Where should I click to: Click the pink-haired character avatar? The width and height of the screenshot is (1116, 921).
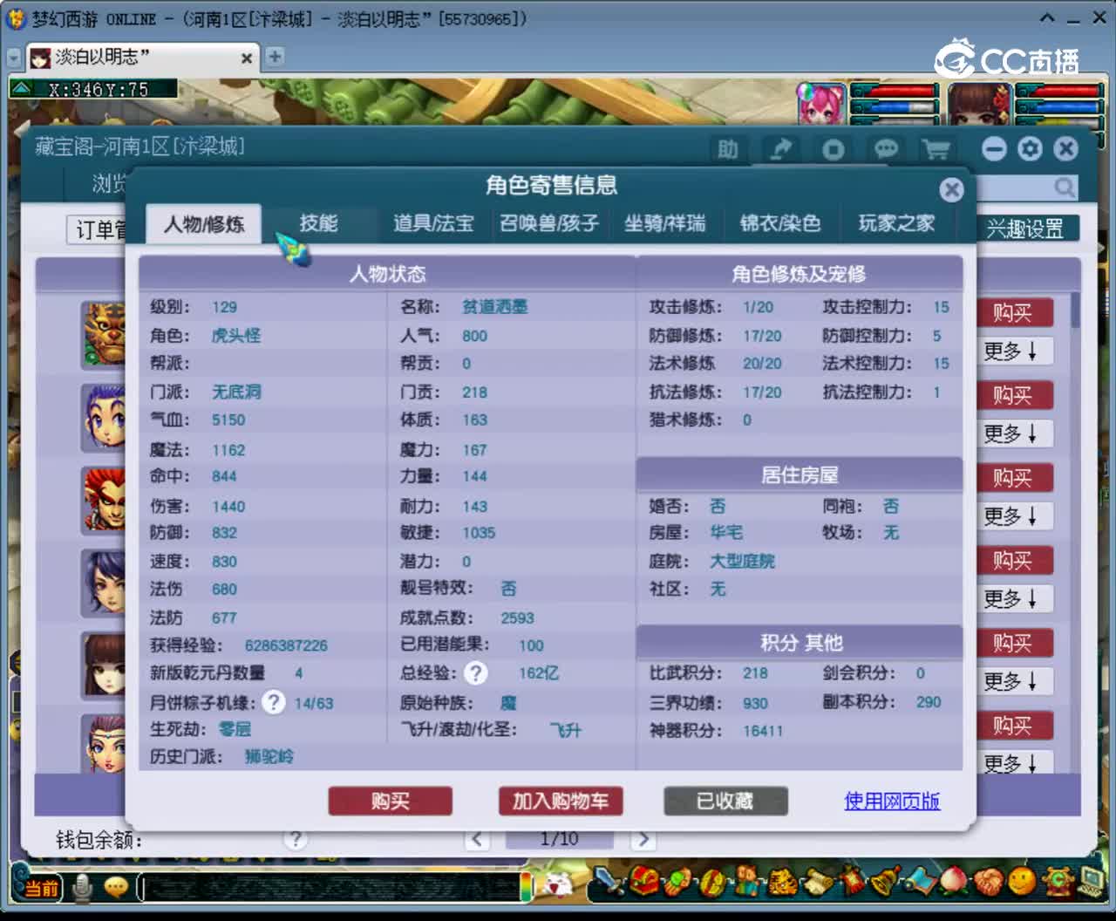[821, 103]
